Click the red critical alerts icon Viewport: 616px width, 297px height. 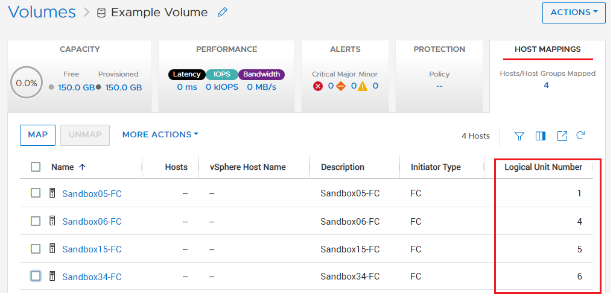tap(319, 86)
